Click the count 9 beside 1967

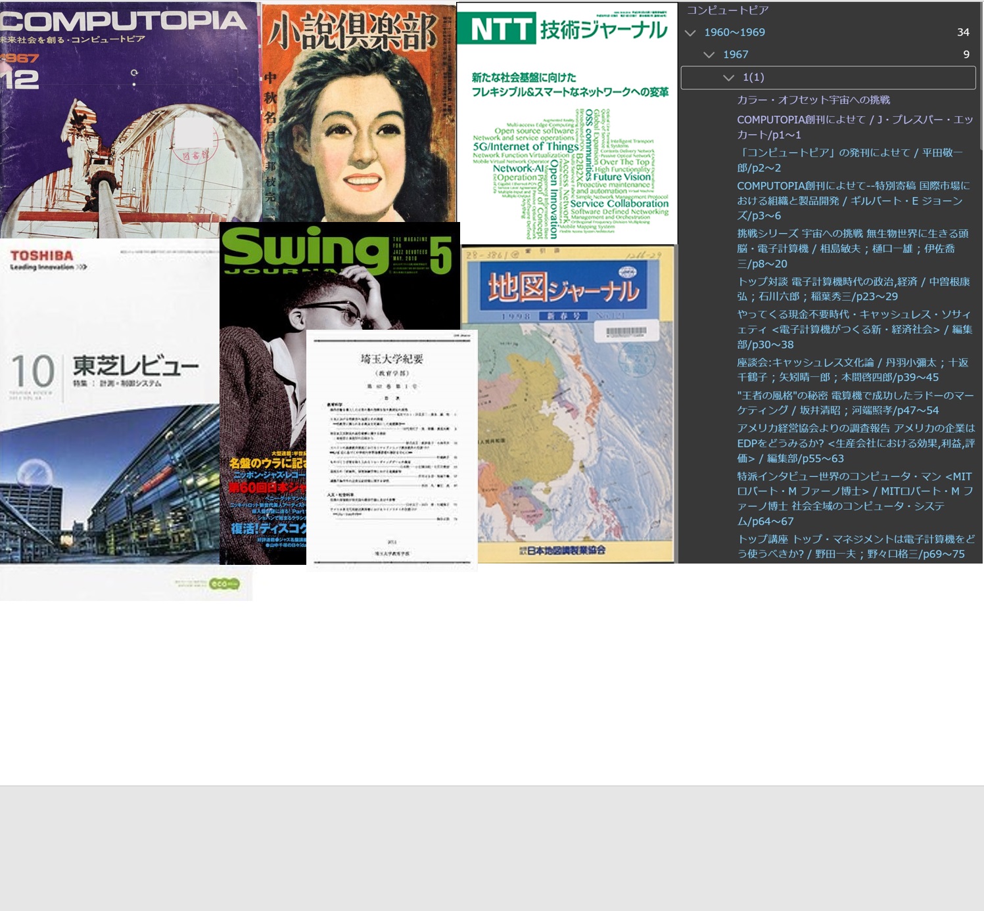click(x=966, y=55)
